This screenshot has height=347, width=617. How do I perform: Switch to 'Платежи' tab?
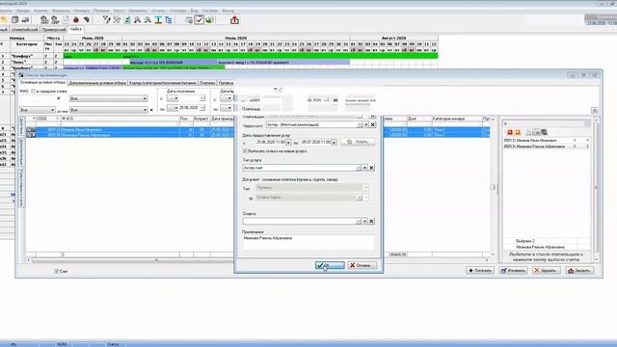[207, 83]
